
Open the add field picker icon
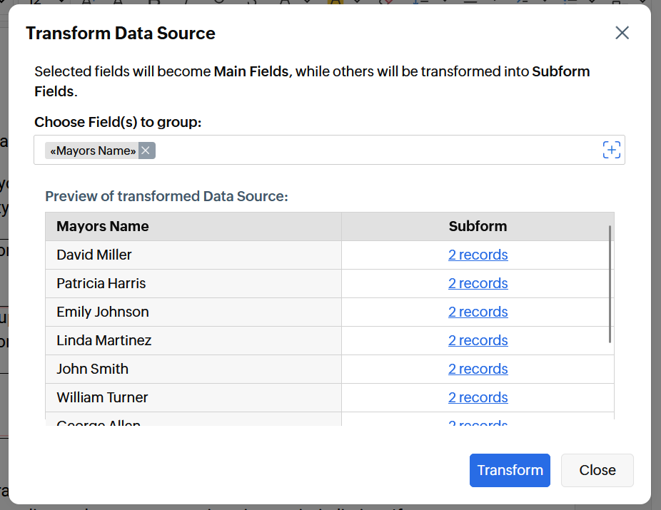[612, 150]
